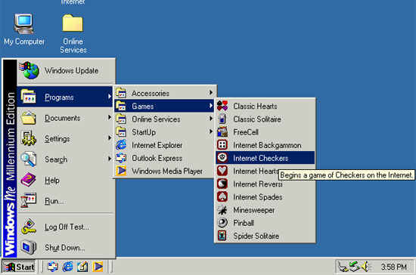Click the Internet Spades spade icon
Screen dimensions: 416x275
click(x=222, y=196)
